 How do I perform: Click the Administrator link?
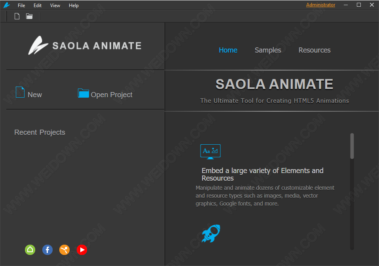[320, 5]
